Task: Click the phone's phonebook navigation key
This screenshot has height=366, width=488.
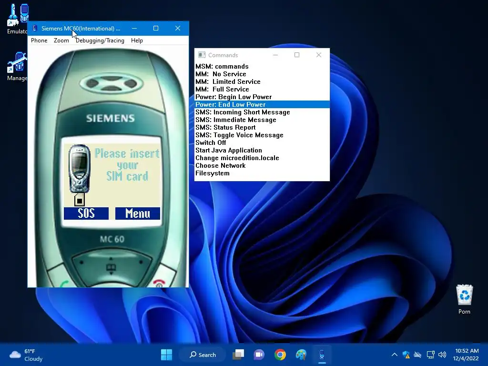Action: click(x=111, y=267)
